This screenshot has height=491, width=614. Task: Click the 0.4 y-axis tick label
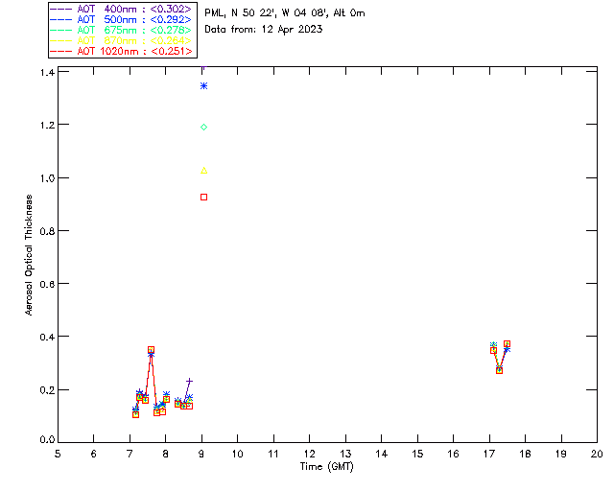coord(47,338)
